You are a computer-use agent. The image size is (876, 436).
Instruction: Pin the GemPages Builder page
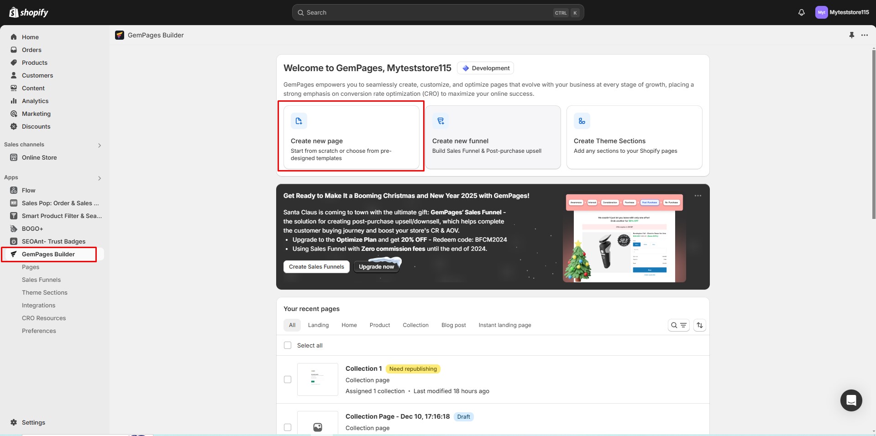[852, 35]
